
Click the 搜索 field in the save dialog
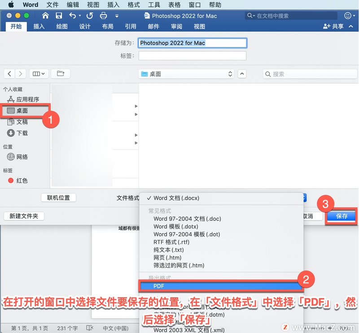tap(310, 74)
